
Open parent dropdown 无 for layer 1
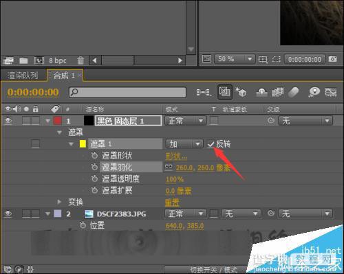[x=305, y=121]
